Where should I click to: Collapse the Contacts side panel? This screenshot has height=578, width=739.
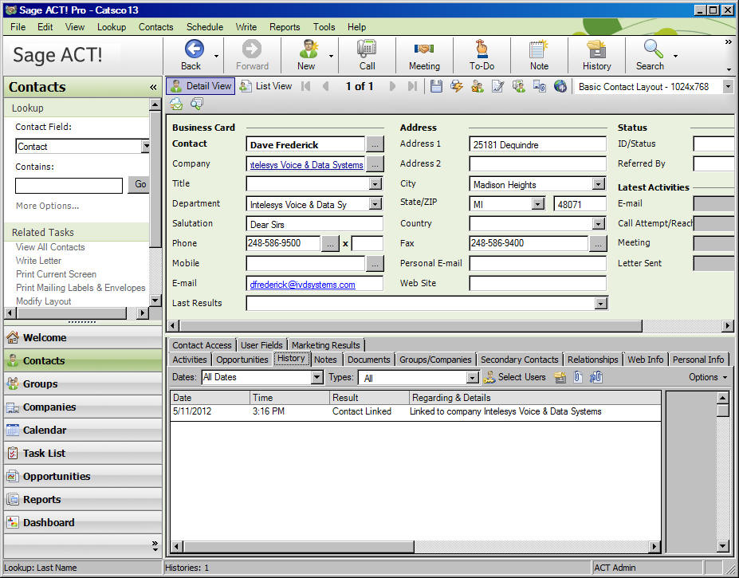tap(153, 87)
